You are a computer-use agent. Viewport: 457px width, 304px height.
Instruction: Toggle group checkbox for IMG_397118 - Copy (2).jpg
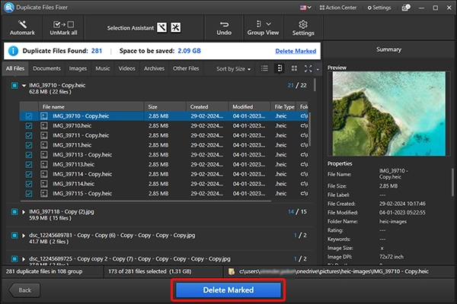[x=14, y=212]
